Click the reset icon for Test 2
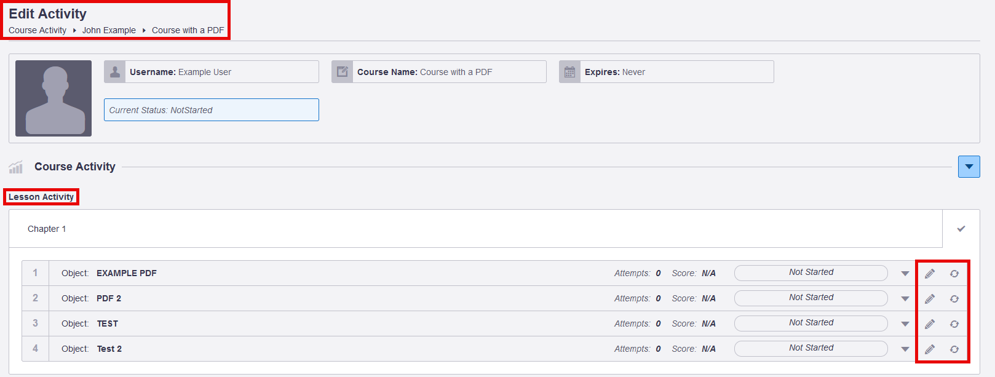 (x=954, y=349)
